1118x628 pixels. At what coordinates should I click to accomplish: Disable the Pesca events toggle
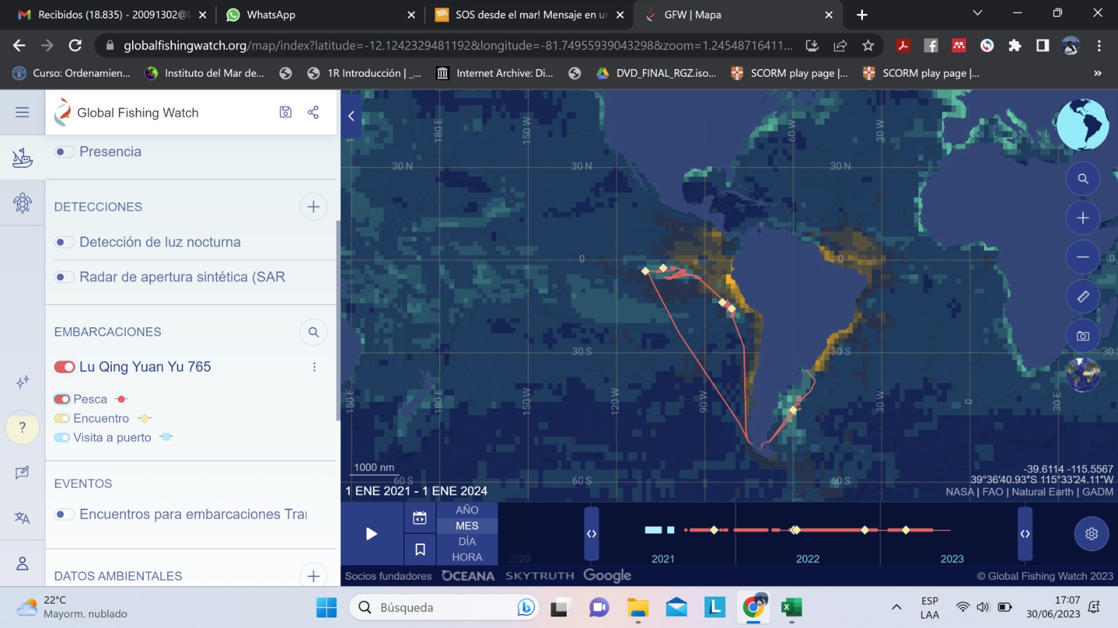(x=62, y=399)
